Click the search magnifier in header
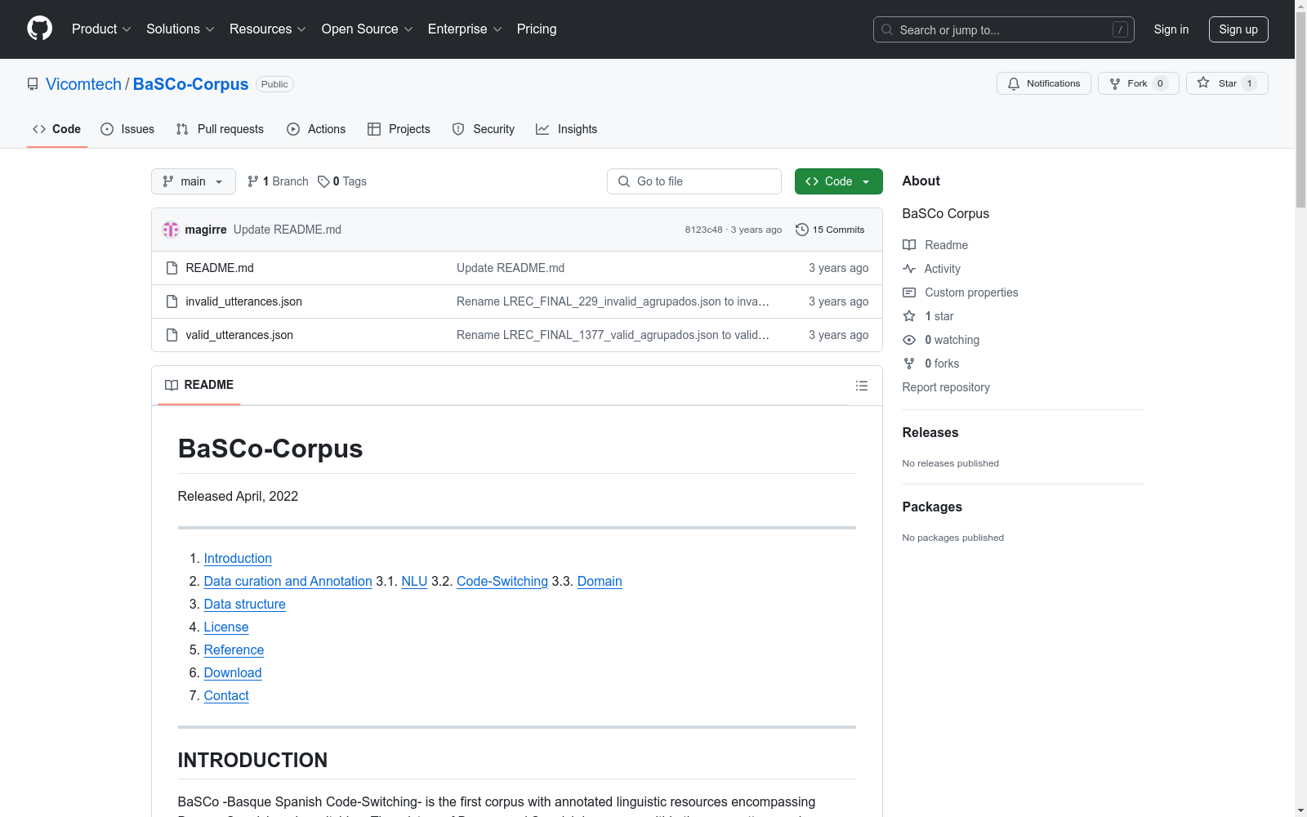This screenshot has width=1307, height=817. (x=887, y=29)
